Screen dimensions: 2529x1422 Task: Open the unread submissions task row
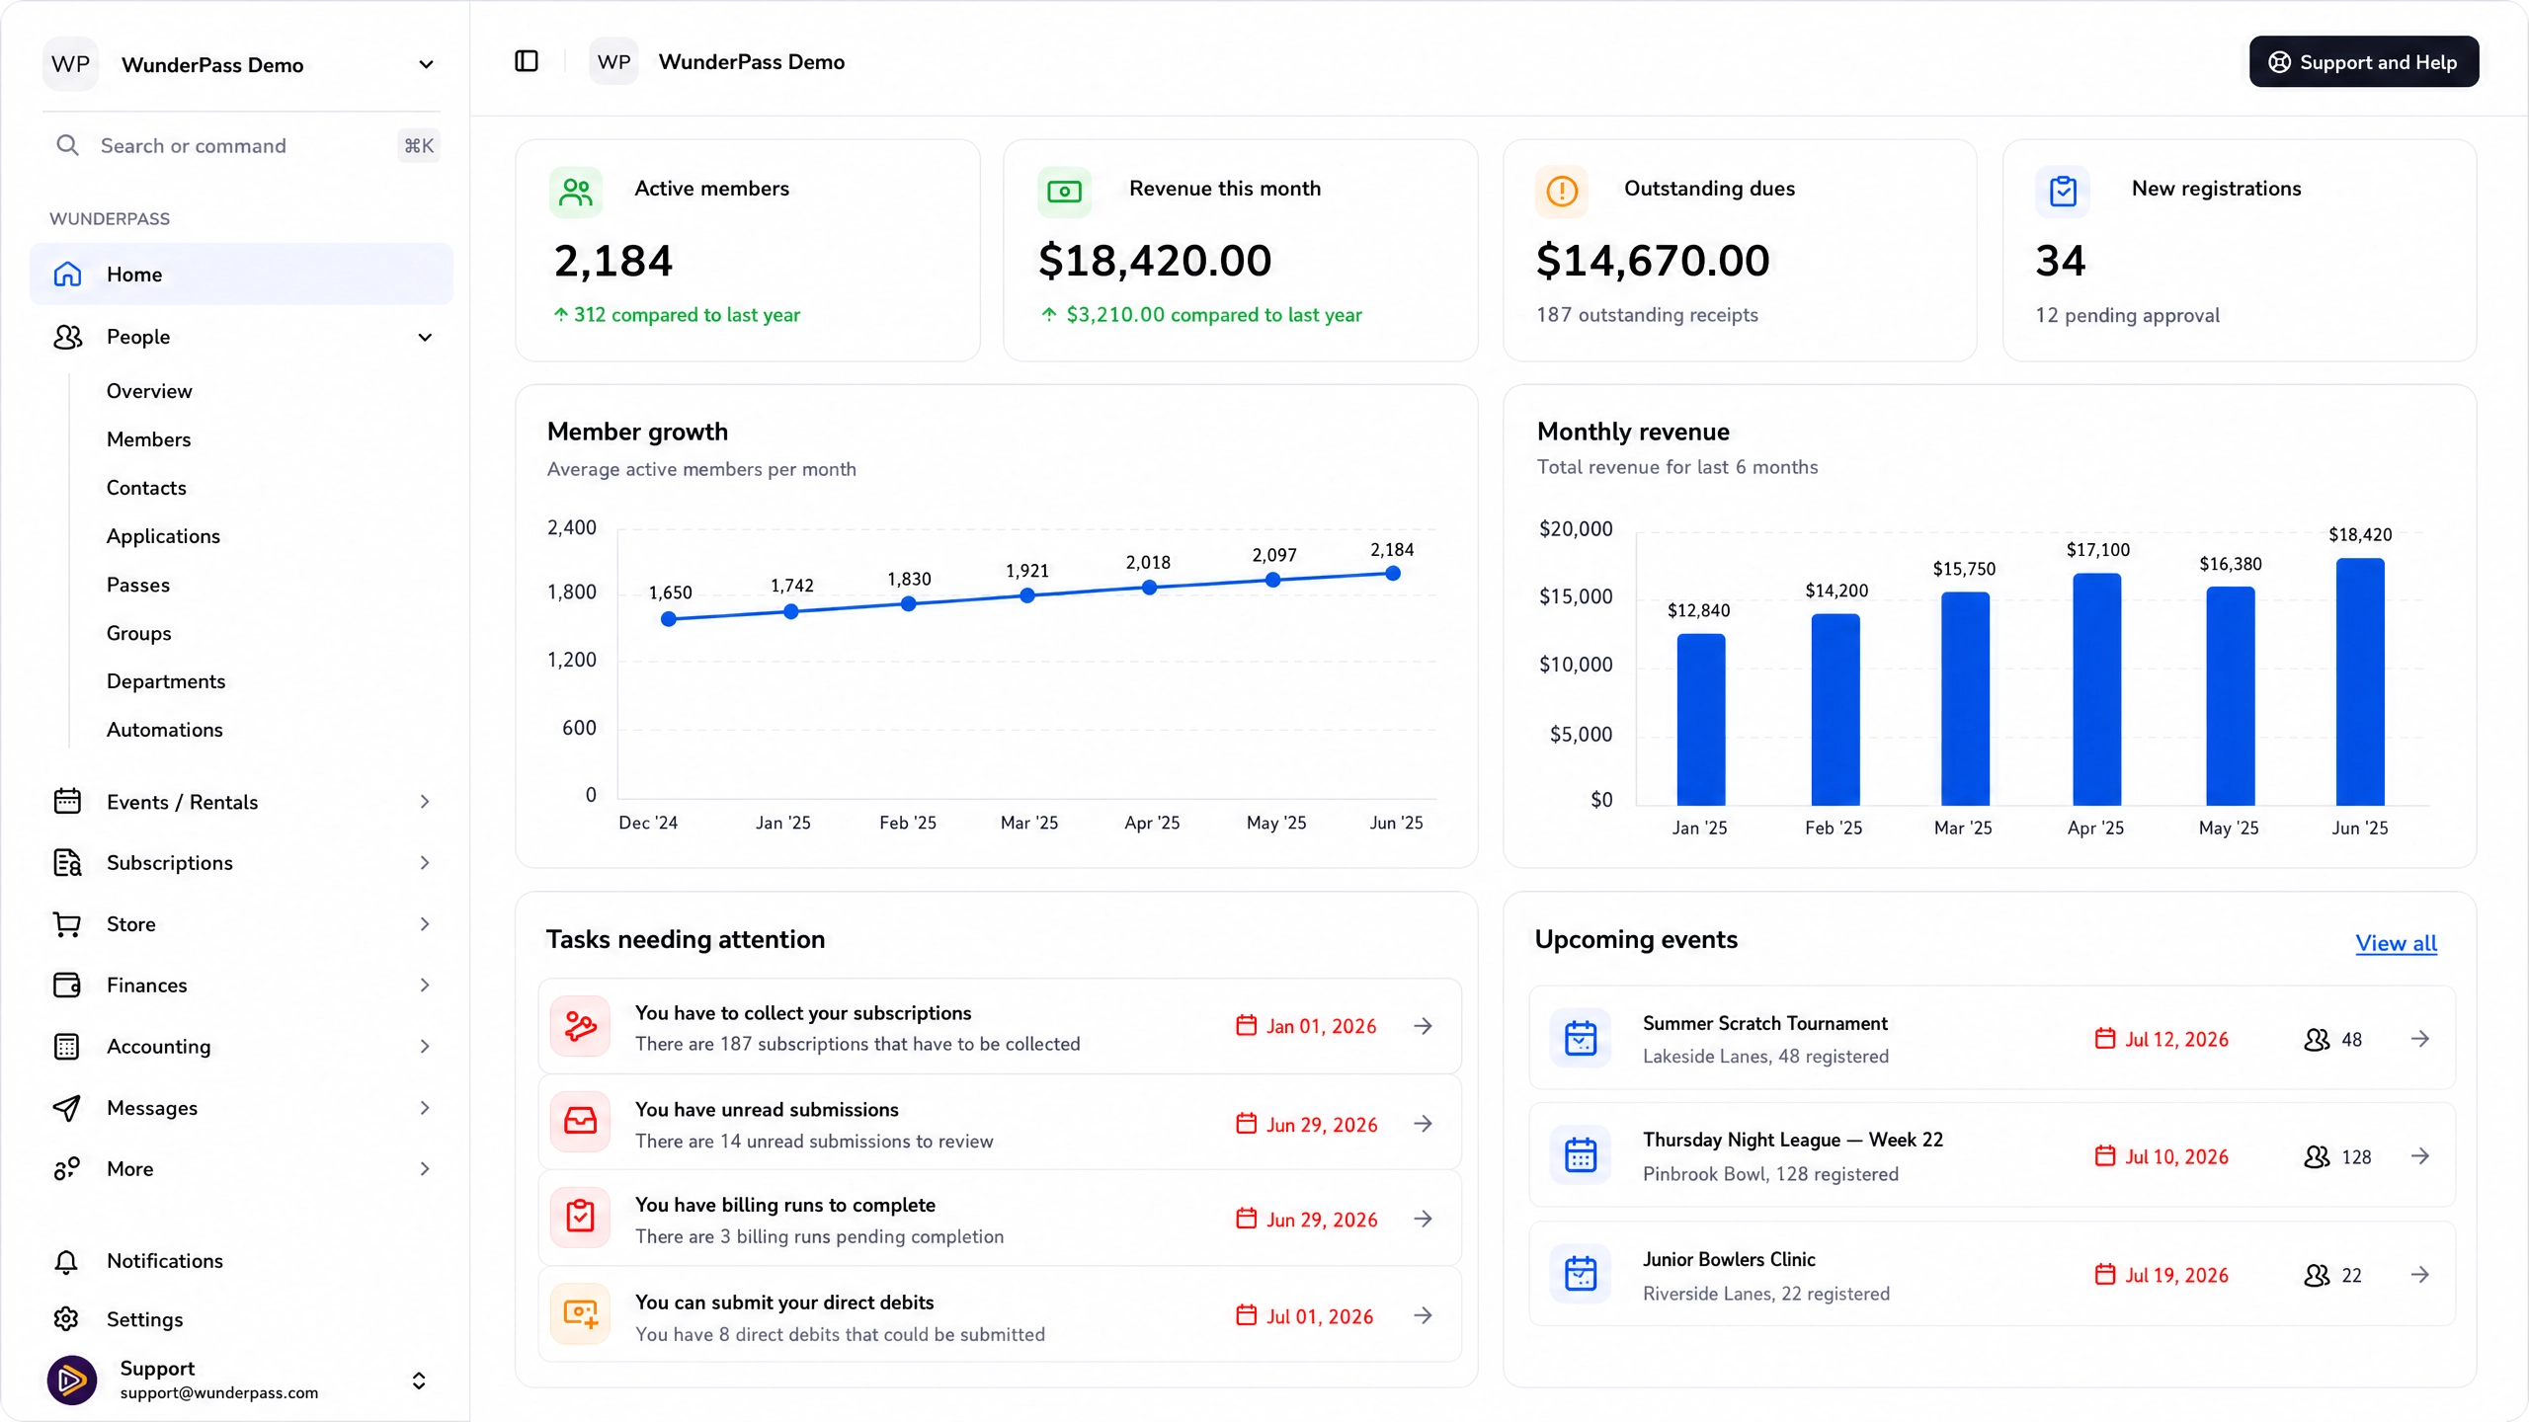click(x=999, y=1123)
